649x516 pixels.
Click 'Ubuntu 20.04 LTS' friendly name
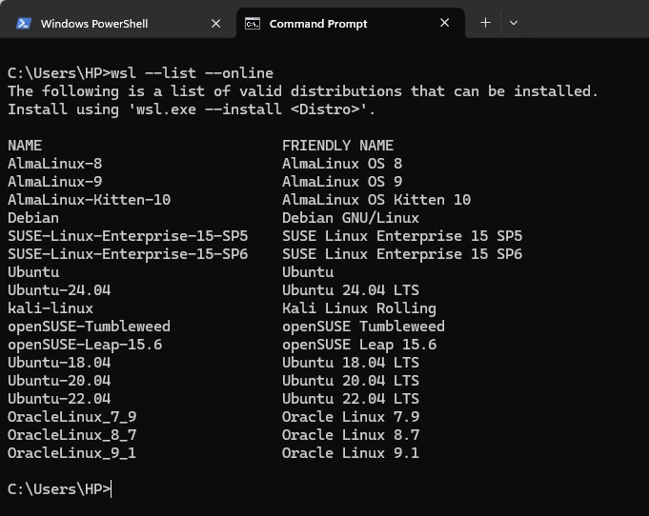click(x=351, y=381)
